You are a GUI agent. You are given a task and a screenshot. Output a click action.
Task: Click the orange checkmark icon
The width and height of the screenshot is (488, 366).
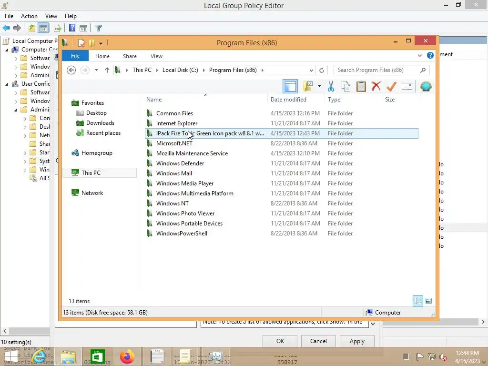pyautogui.click(x=391, y=86)
